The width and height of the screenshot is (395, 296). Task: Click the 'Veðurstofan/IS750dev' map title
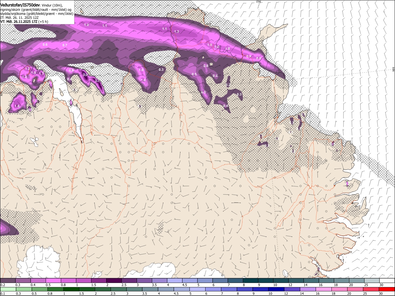[20, 5]
